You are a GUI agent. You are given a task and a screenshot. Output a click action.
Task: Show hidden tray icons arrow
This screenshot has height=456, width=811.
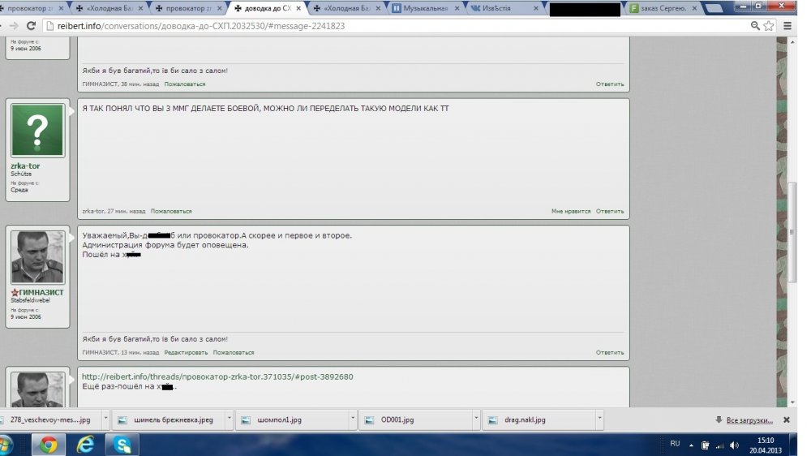coord(691,445)
